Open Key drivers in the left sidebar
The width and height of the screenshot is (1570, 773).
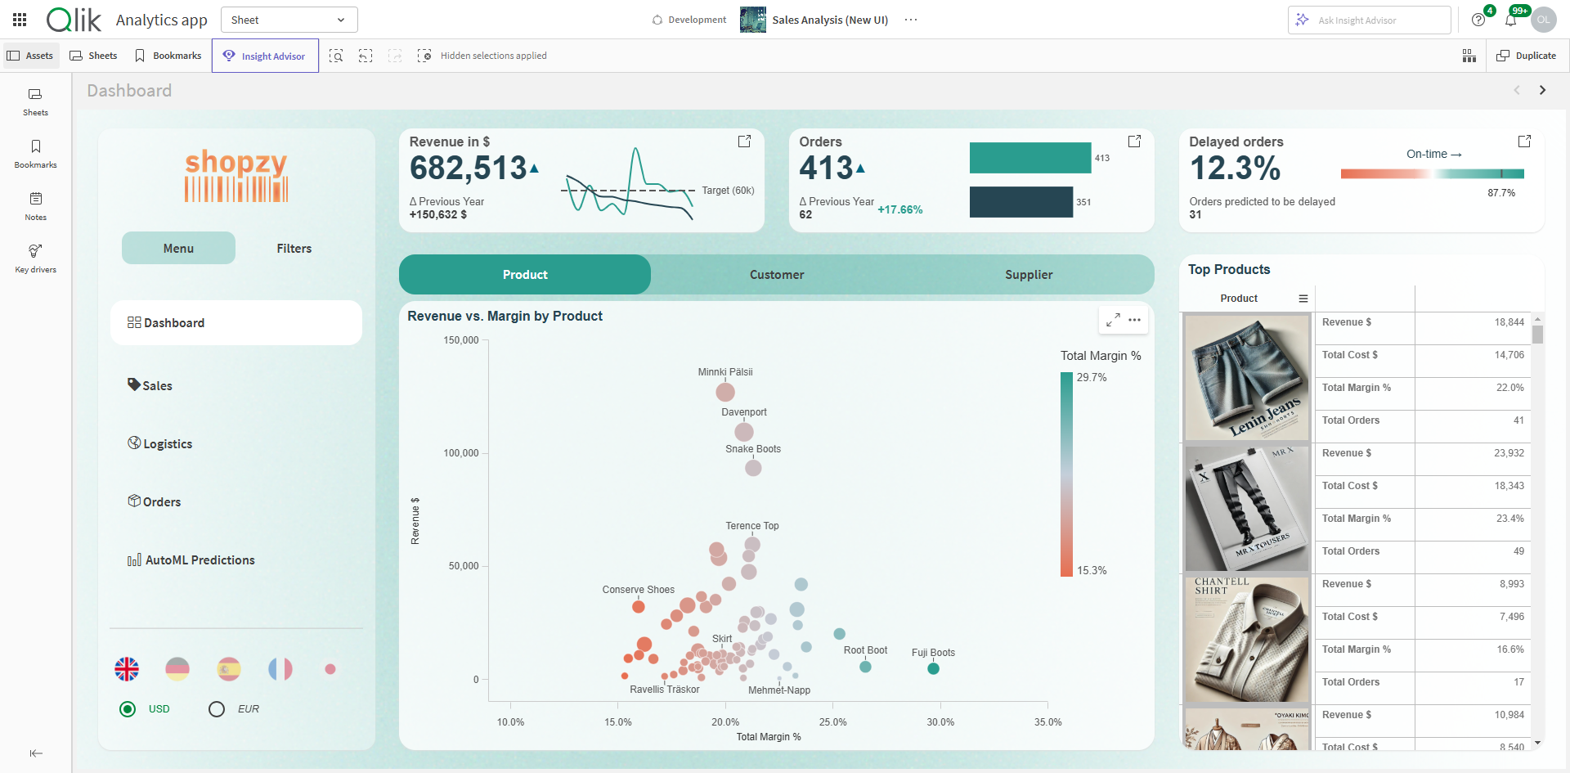point(35,258)
